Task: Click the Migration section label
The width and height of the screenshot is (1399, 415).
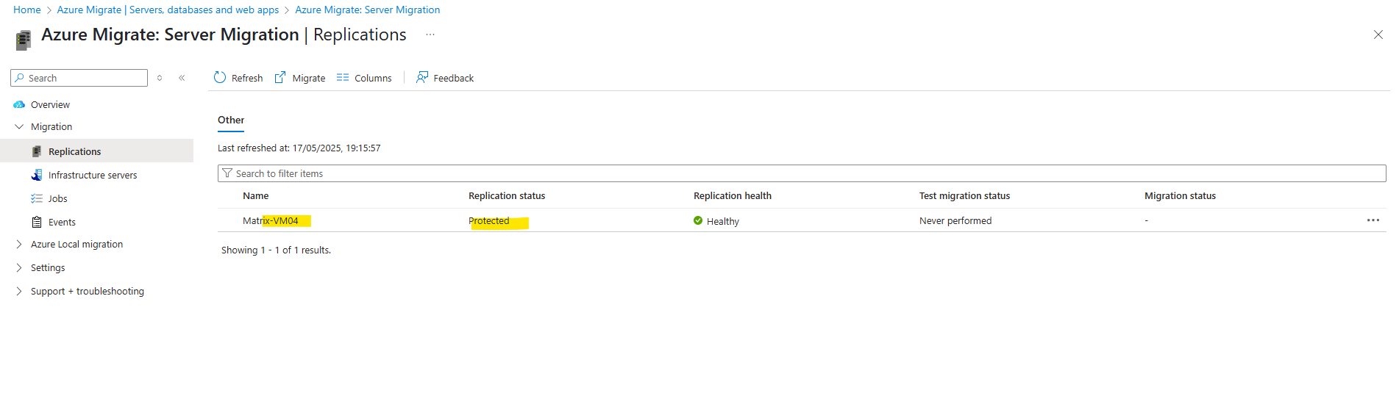Action: click(51, 126)
